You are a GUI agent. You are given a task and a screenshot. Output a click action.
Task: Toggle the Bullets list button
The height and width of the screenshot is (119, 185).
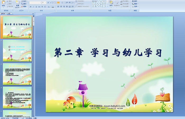pyautogui.click(x=58, y=2)
